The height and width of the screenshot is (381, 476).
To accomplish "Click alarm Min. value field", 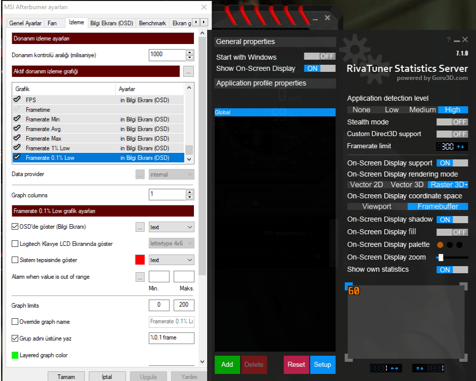I will click(159, 277).
